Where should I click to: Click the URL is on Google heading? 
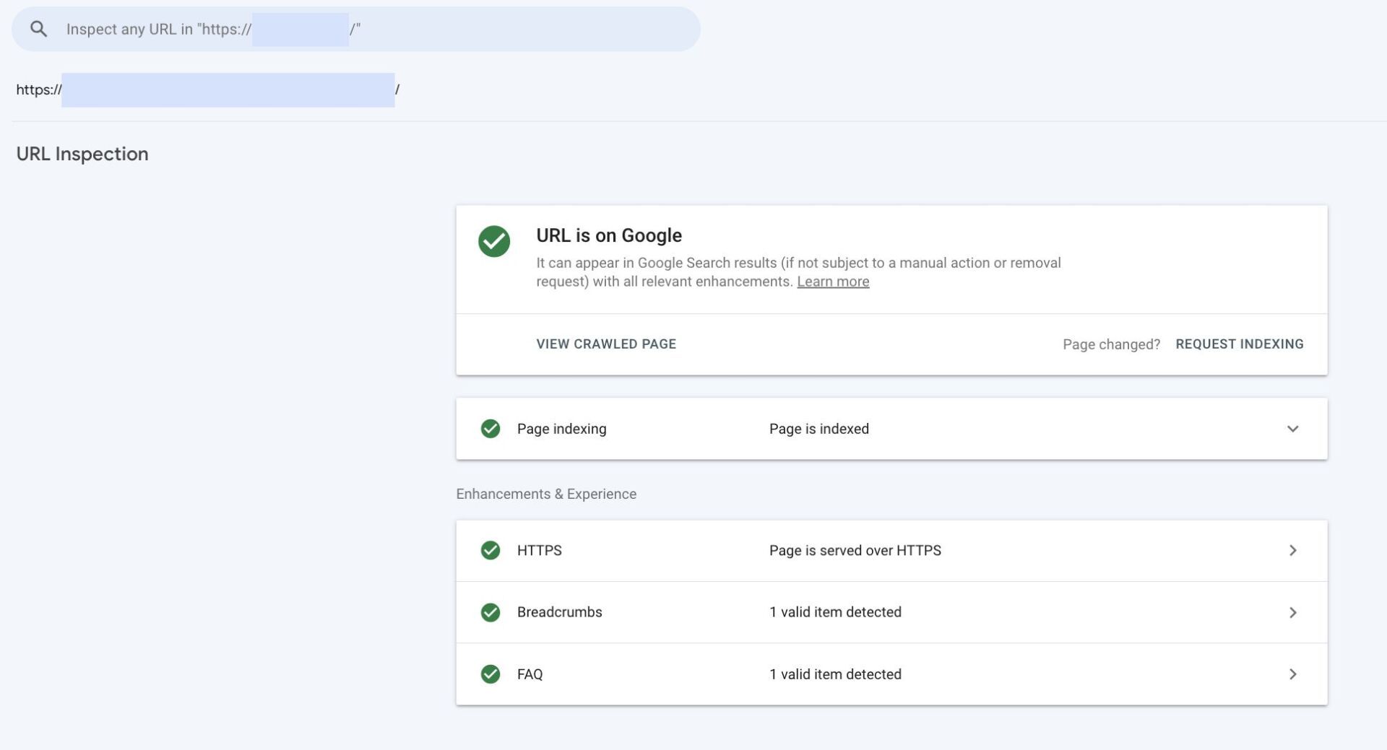click(x=608, y=235)
